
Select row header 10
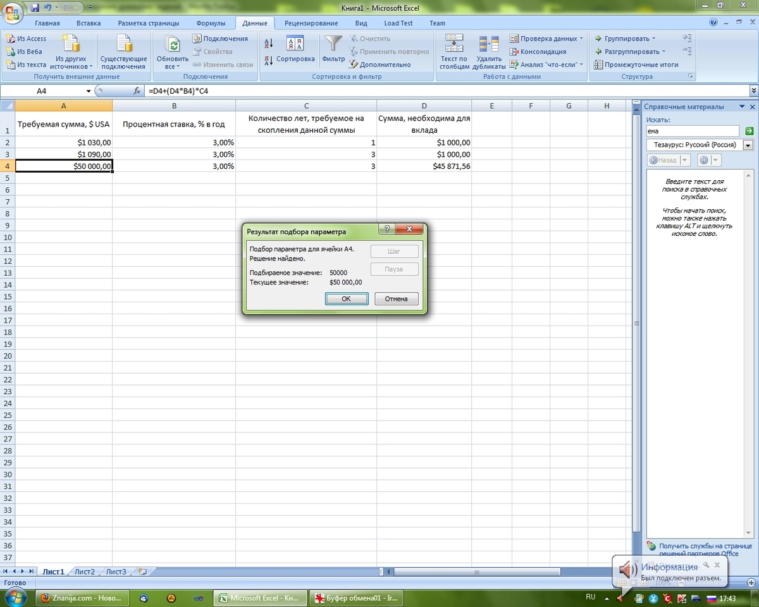click(x=8, y=237)
